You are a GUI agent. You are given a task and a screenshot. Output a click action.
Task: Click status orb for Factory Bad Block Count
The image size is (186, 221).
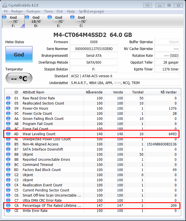[8, 170]
